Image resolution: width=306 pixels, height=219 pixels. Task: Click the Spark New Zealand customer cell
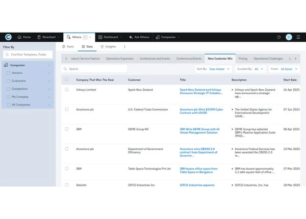click(x=140, y=90)
